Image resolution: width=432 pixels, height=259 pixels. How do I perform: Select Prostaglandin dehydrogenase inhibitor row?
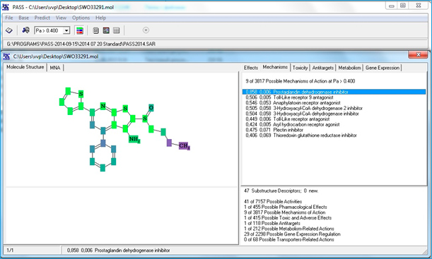click(x=334, y=92)
